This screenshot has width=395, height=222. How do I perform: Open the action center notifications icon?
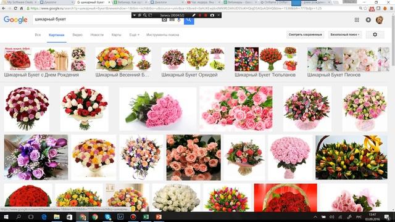point(387,217)
